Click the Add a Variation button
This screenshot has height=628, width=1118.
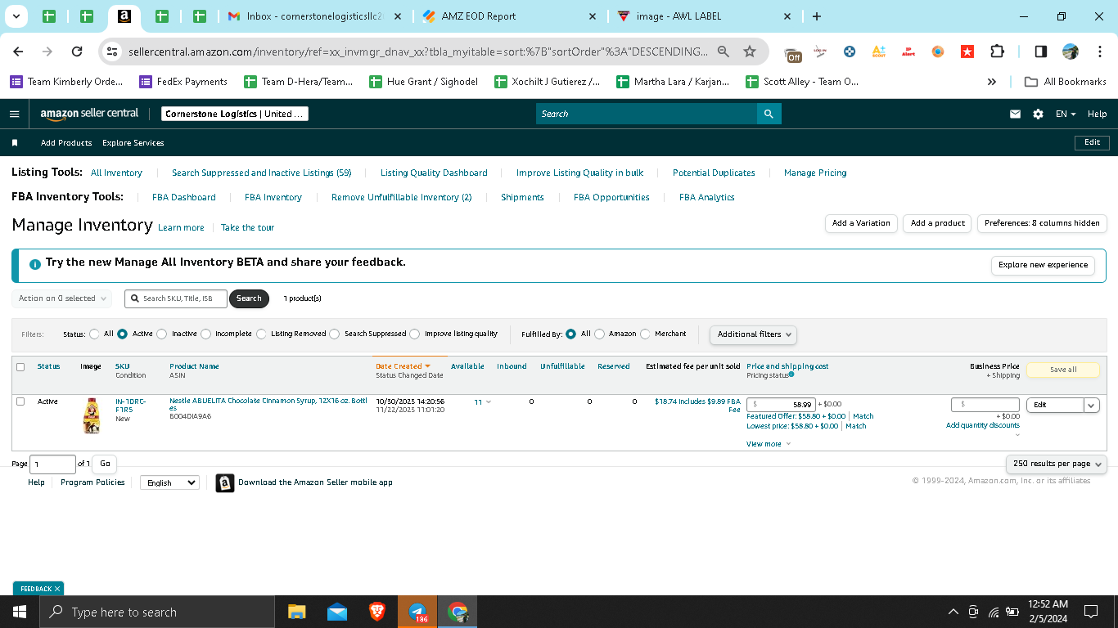click(x=861, y=223)
